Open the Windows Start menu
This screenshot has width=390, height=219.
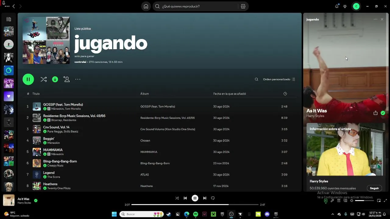tap(114, 214)
